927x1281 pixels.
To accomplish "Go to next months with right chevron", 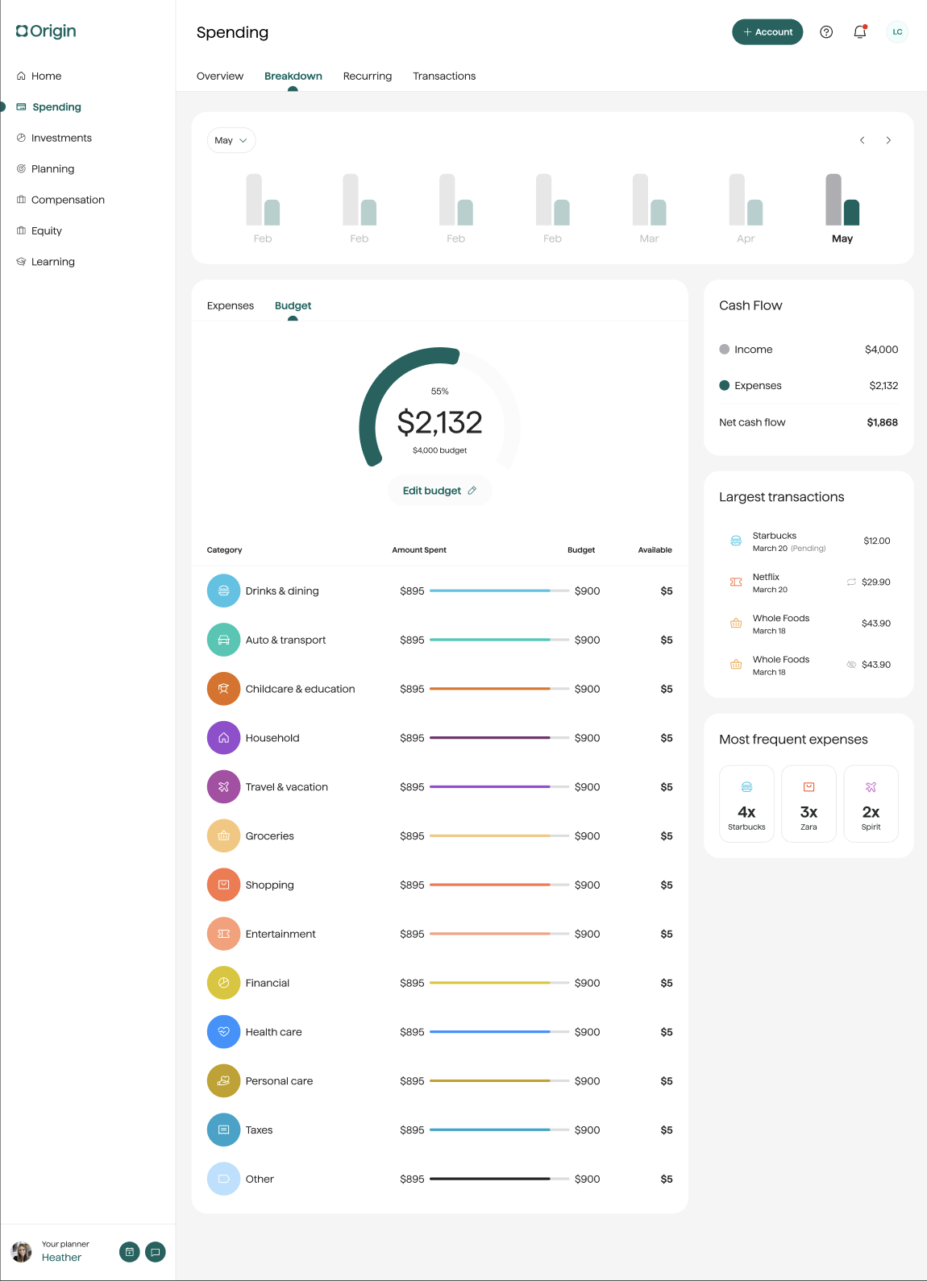I will (x=888, y=140).
